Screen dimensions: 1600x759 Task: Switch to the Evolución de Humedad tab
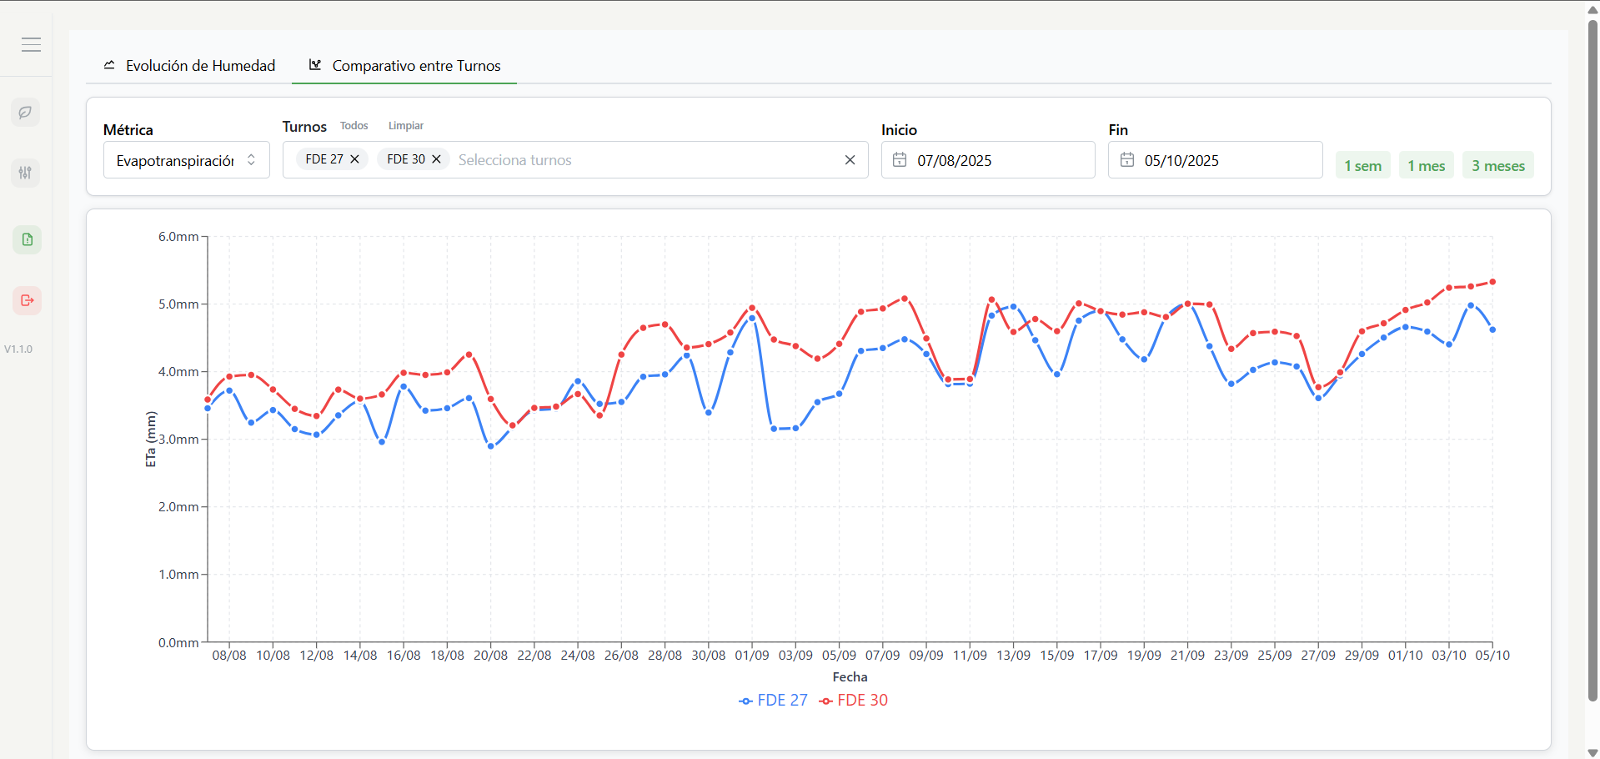point(189,66)
